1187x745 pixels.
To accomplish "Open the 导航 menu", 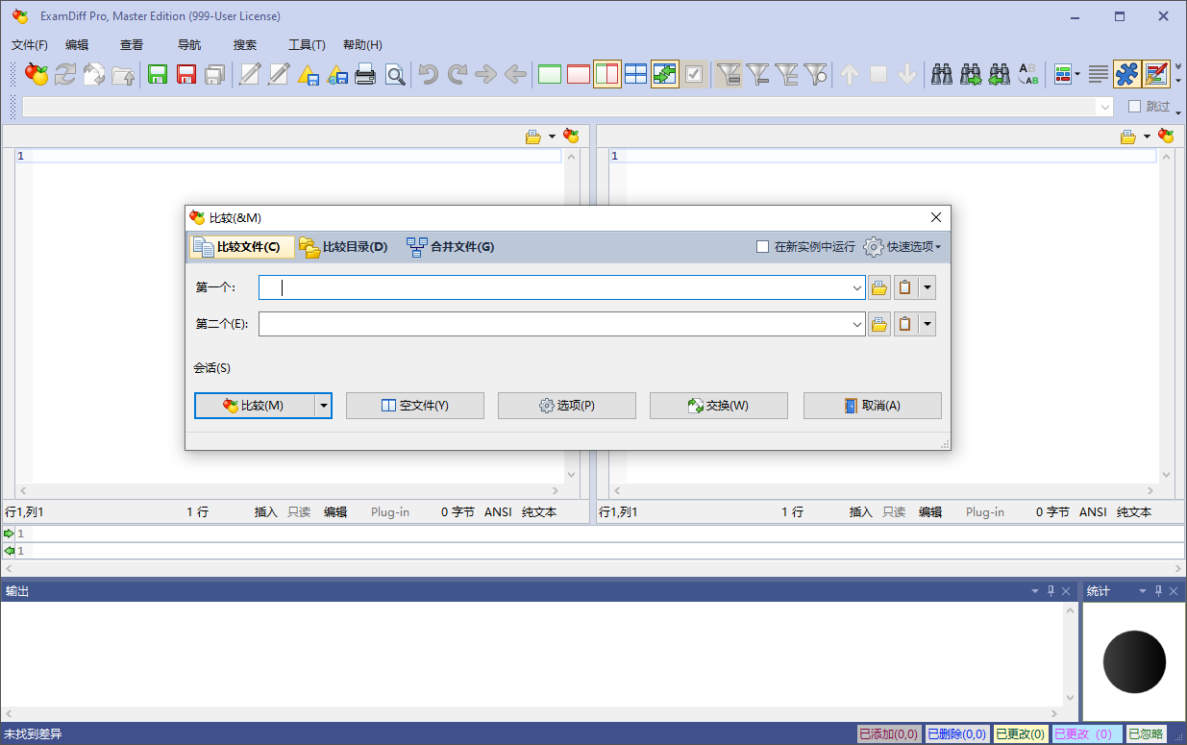I will [x=189, y=45].
